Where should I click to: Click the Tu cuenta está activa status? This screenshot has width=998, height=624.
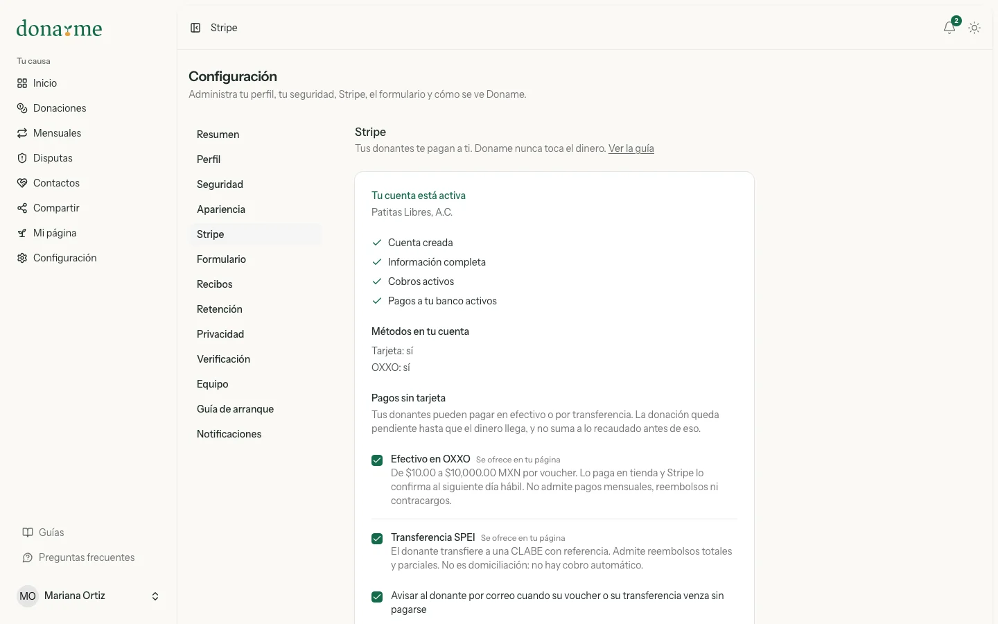point(419,196)
